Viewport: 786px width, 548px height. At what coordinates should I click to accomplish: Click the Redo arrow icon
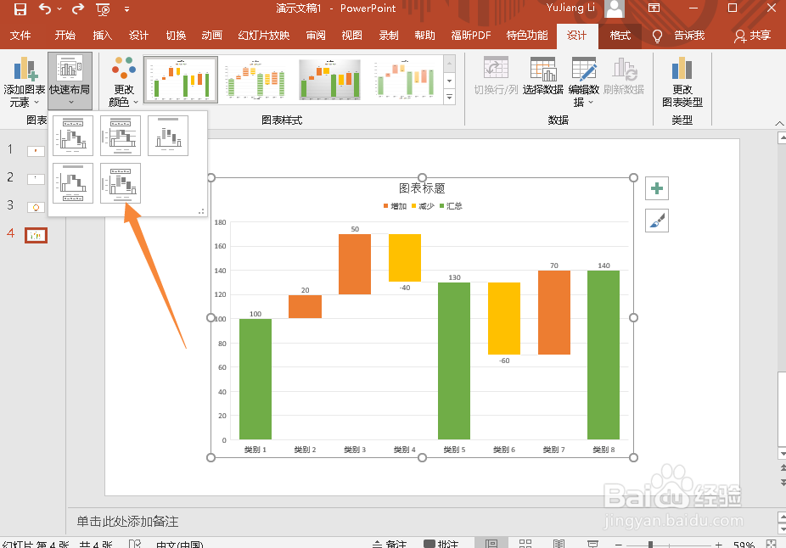click(78, 8)
